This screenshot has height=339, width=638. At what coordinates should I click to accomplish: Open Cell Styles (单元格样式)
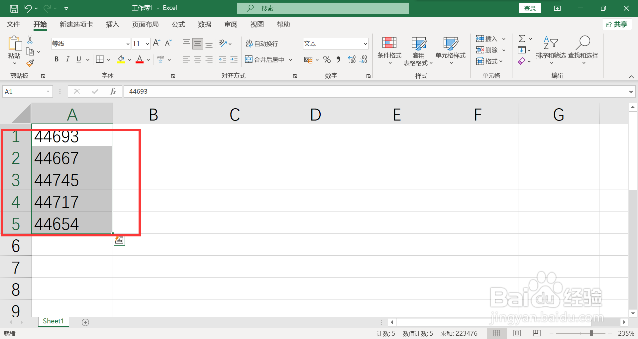pos(451,50)
